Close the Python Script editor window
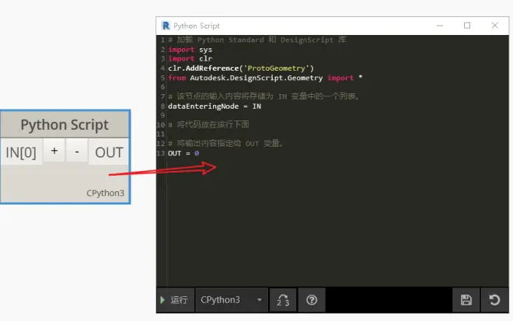513x321 pixels. [x=494, y=26]
